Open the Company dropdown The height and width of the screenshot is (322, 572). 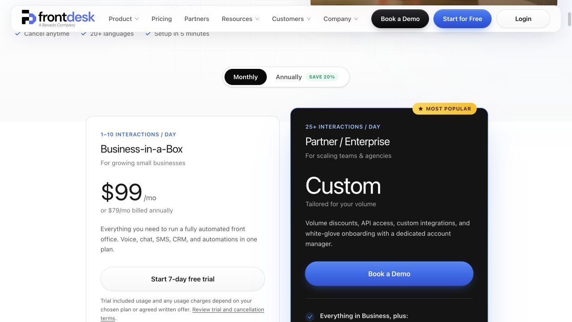pyautogui.click(x=341, y=19)
